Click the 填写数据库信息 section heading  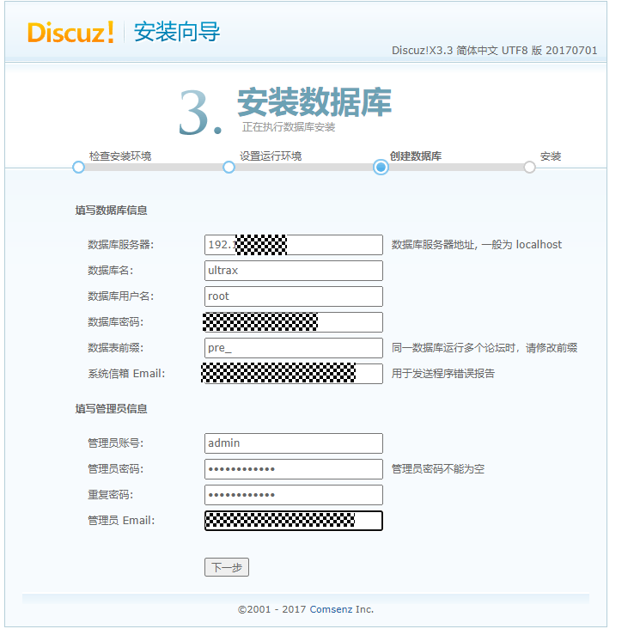pos(111,211)
